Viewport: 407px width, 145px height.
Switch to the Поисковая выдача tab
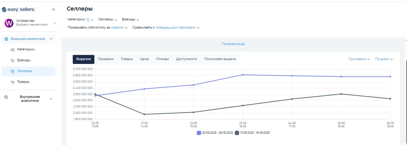pos(220,59)
